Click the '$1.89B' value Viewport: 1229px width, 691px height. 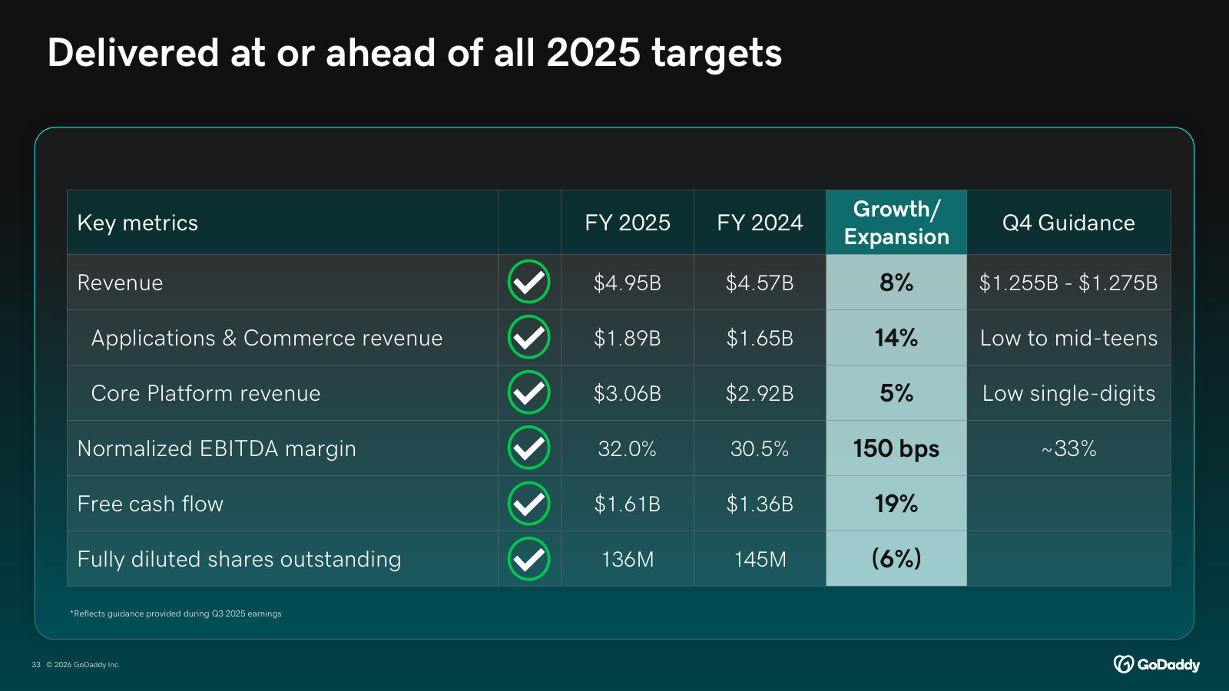point(628,338)
